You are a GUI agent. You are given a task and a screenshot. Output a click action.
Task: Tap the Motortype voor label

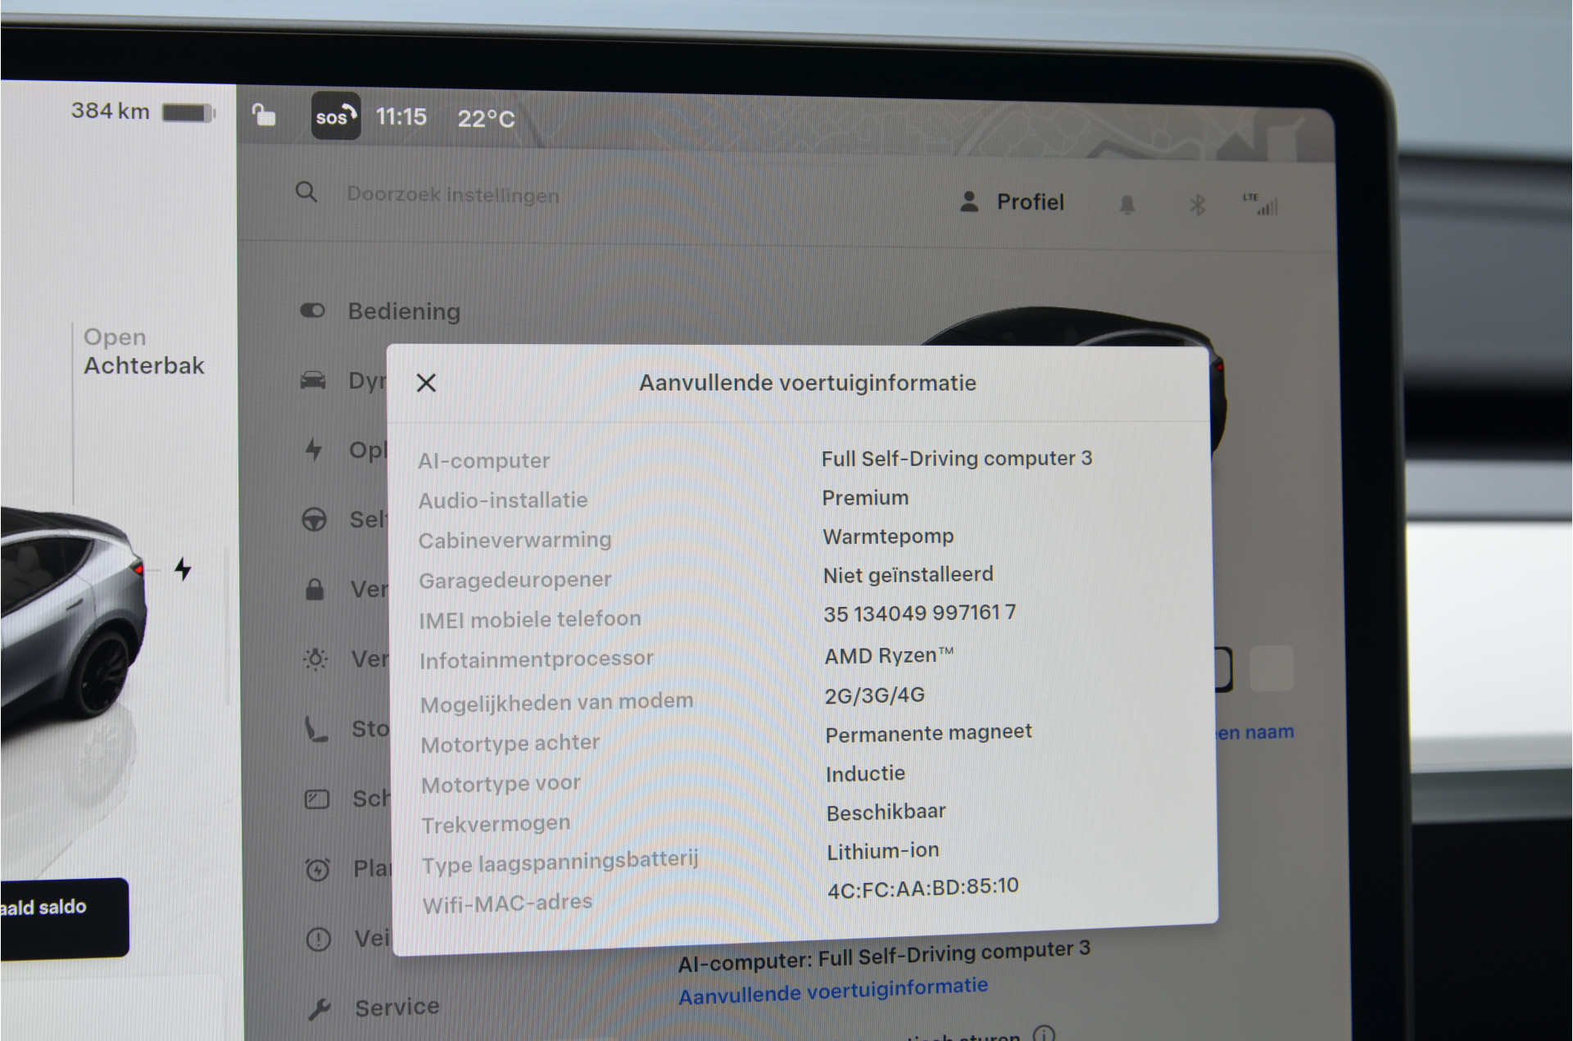click(x=501, y=784)
